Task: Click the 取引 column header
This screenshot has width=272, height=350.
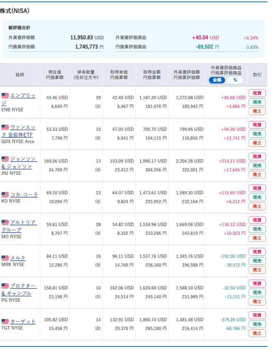Action: [x=257, y=75]
